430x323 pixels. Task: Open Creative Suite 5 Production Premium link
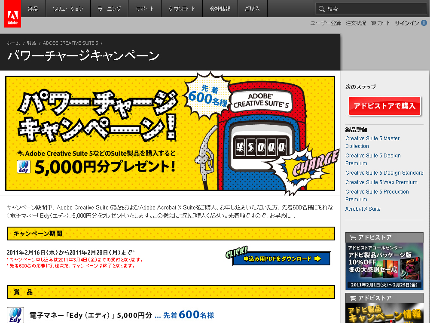point(377,196)
